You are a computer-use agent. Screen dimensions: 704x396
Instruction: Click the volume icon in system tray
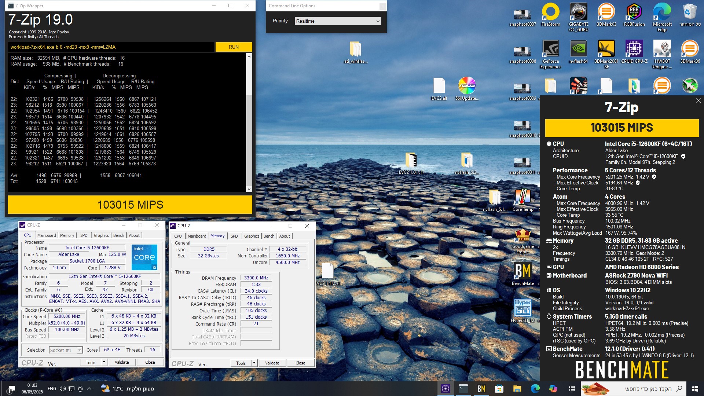coord(62,388)
